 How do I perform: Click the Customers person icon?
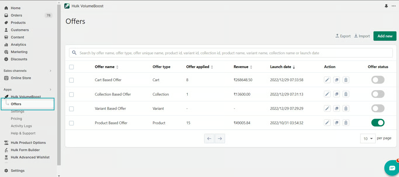tap(6, 30)
